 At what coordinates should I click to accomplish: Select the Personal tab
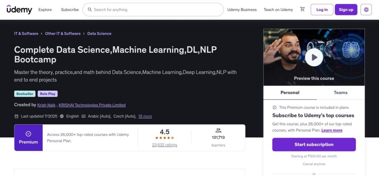[x=290, y=93]
